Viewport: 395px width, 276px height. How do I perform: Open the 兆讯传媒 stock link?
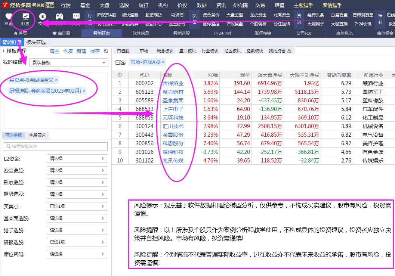click(x=173, y=161)
